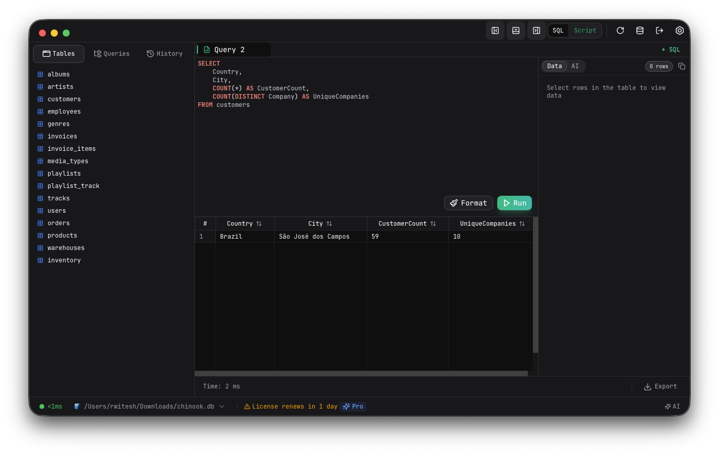Click the refresh icon in toolbar
The image size is (719, 454).
(620, 30)
